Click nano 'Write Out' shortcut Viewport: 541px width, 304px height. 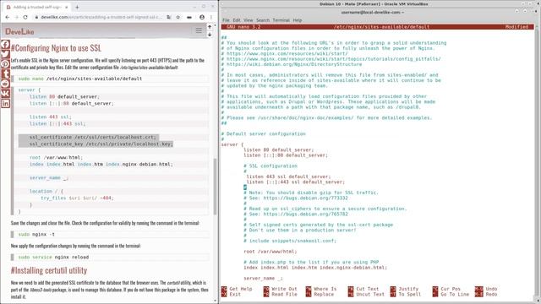tap(280, 289)
